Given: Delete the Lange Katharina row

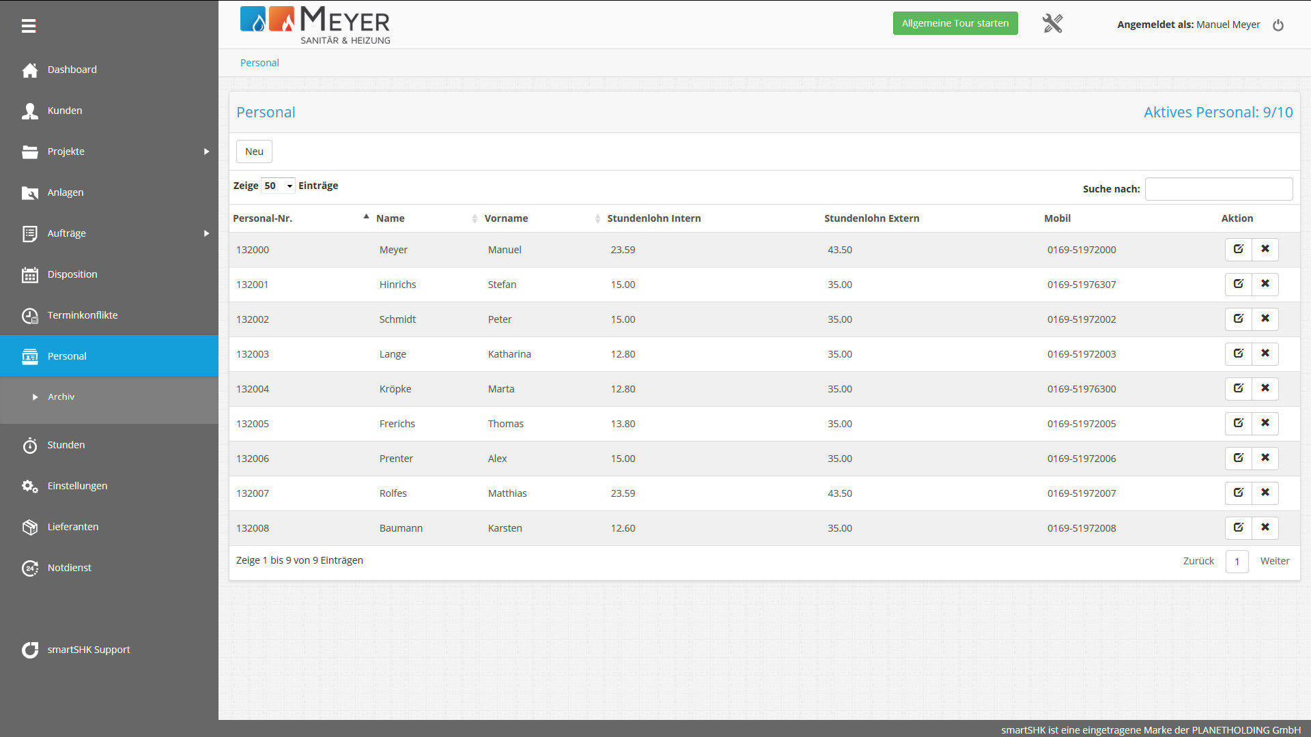Looking at the screenshot, I should [x=1265, y=353].
